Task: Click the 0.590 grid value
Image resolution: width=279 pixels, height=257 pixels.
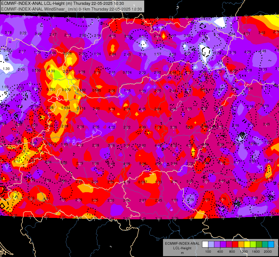Action: pos(36,71)
